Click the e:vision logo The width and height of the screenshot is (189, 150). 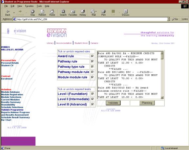coord(57,33)
